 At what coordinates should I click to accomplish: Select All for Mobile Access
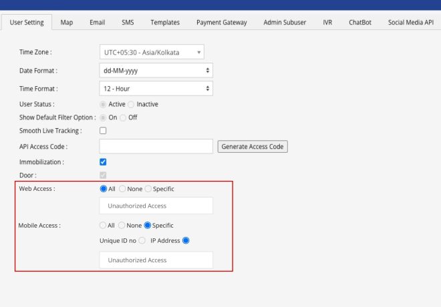(103, 226)
